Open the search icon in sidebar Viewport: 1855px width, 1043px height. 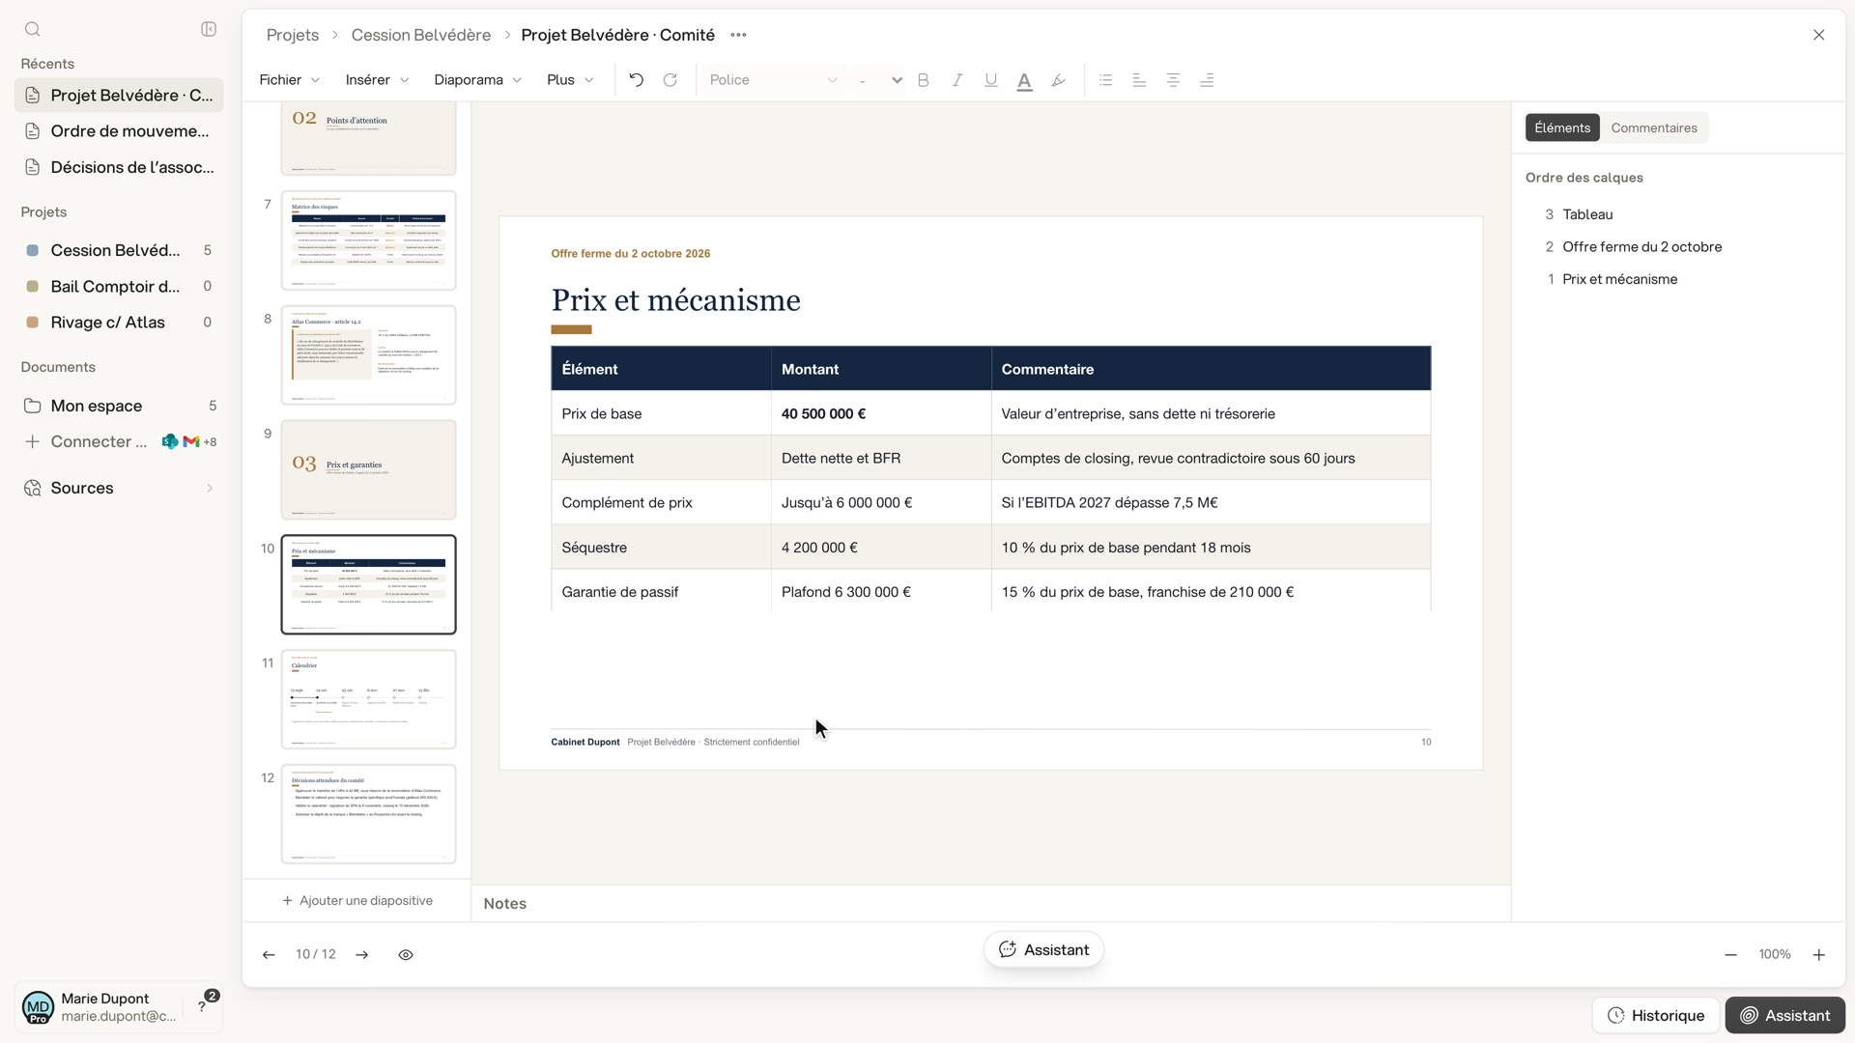32,29
